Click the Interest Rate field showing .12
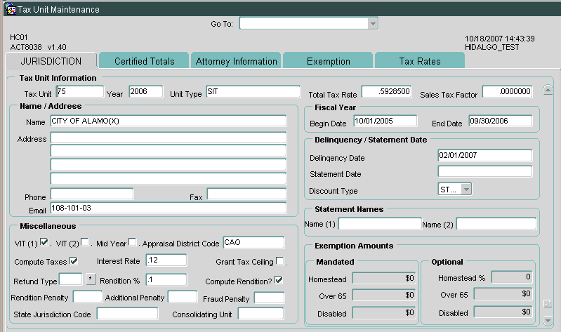 pos(166,260)
